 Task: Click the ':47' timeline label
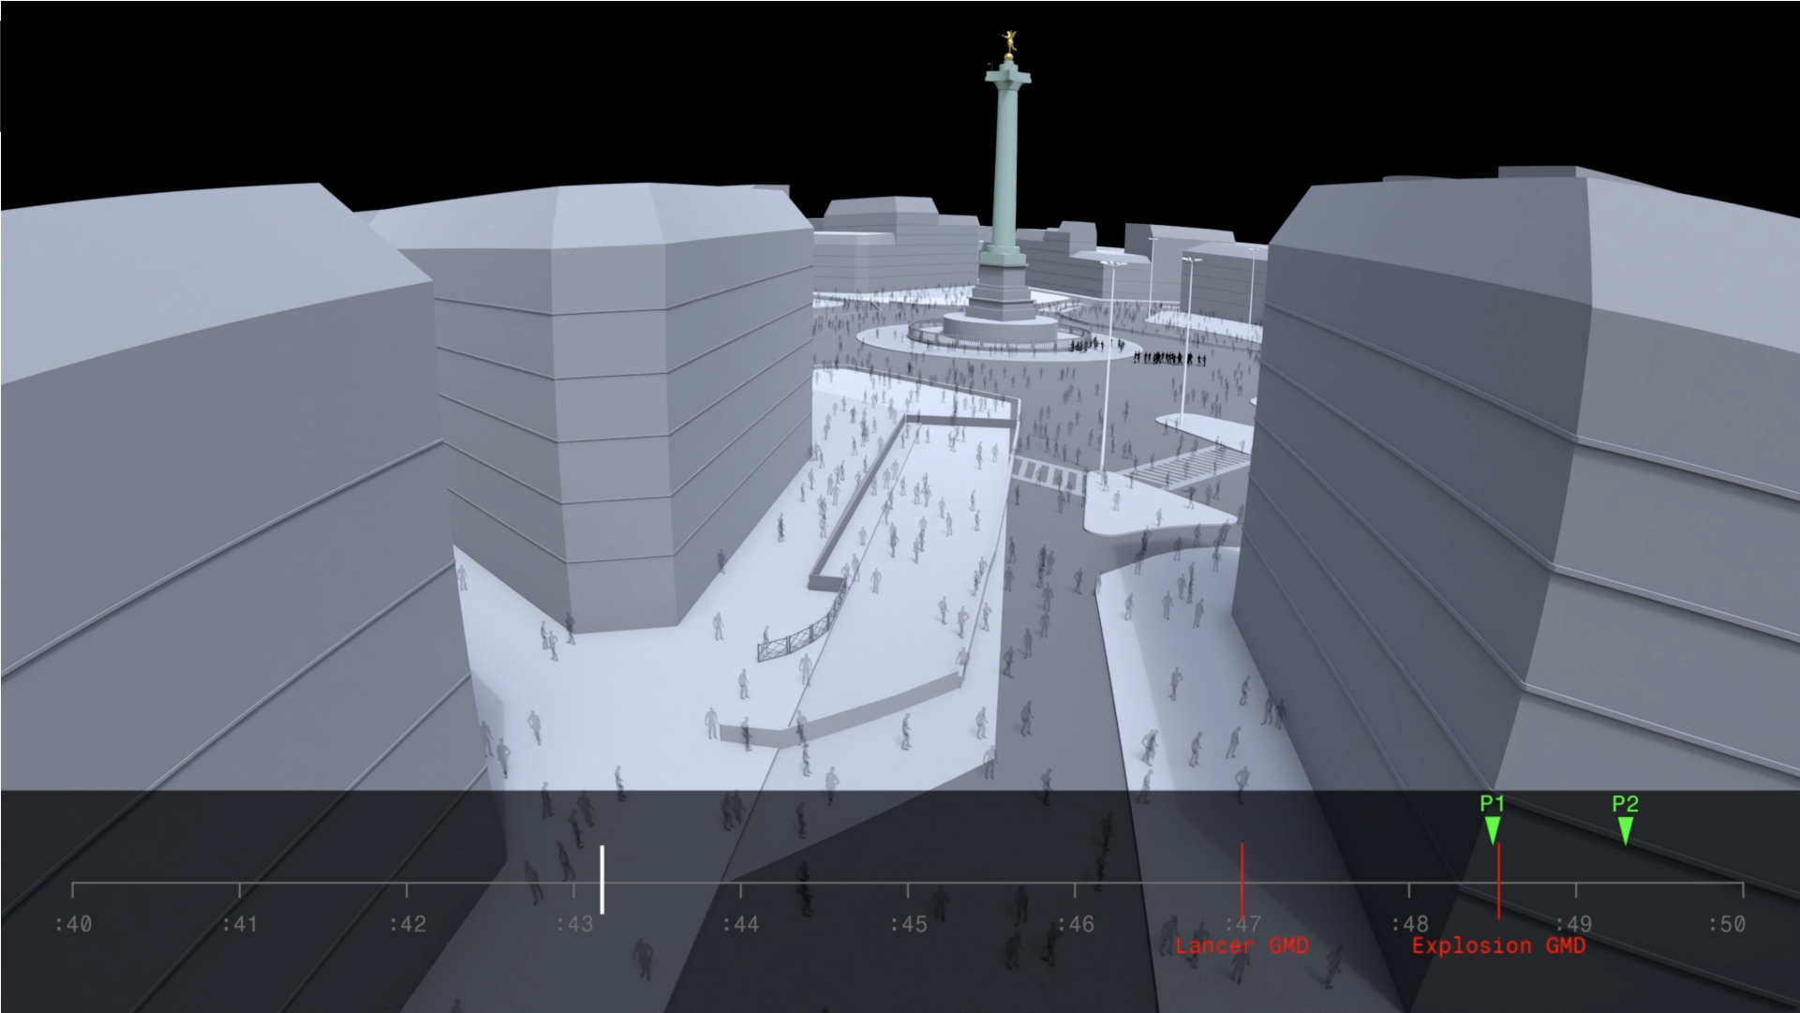pyautogui.click(x=1242, y=924)
